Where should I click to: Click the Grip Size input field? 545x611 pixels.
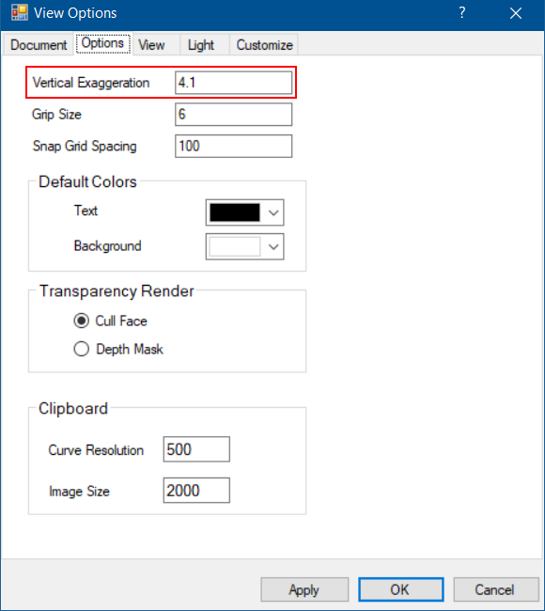point(233,114)
